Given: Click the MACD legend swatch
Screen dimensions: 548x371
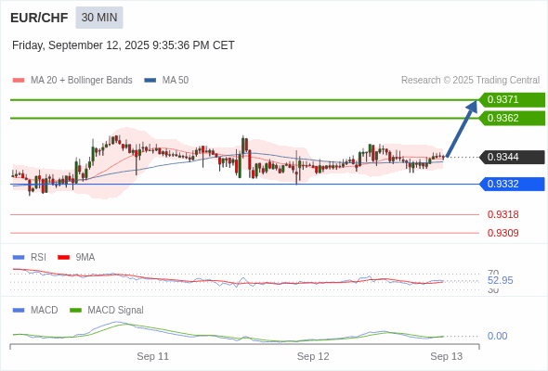Looking at the screenshot, I should click(19, 311).
